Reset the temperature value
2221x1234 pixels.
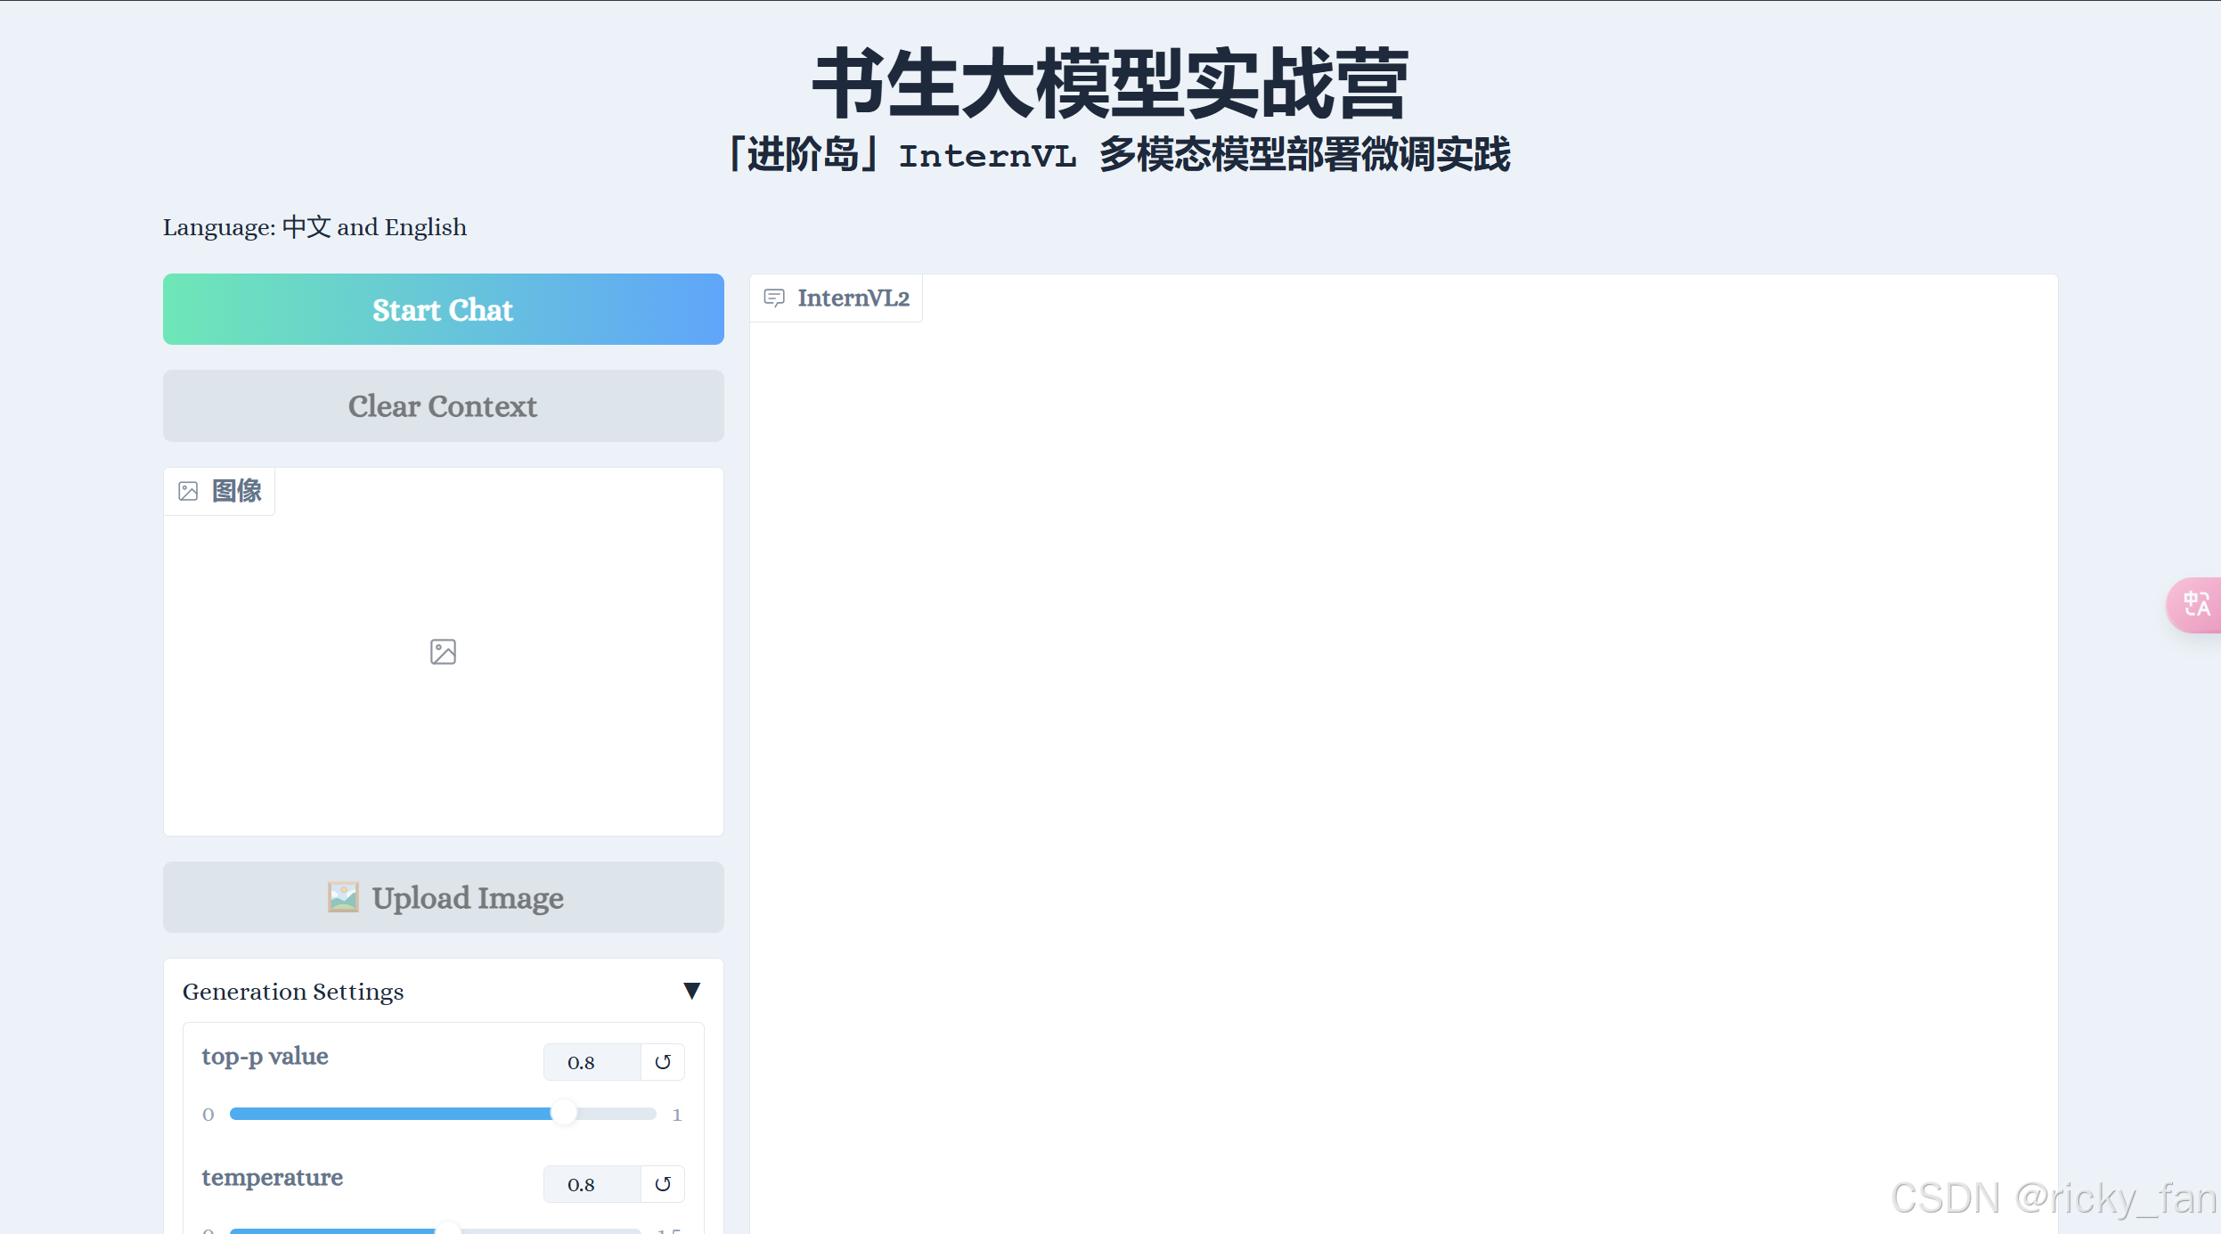click(663, 1184)
